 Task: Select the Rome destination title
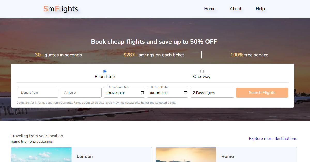[x=228, y=156]
